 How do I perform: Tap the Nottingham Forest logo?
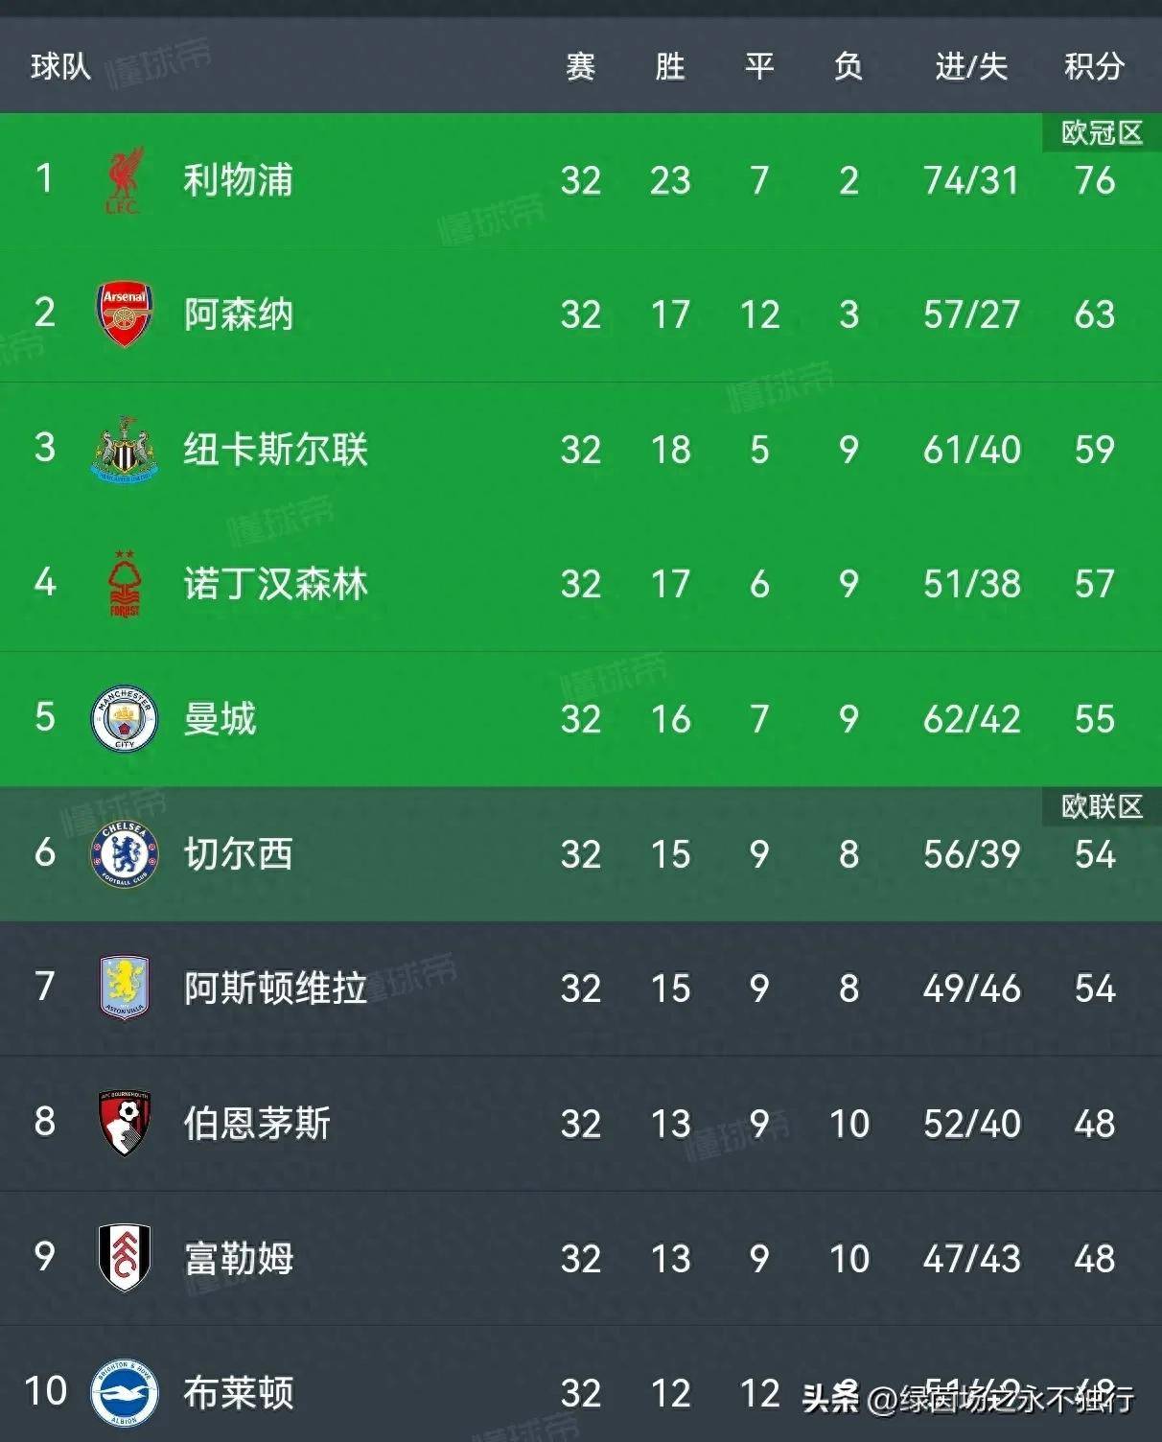[125, 583]
